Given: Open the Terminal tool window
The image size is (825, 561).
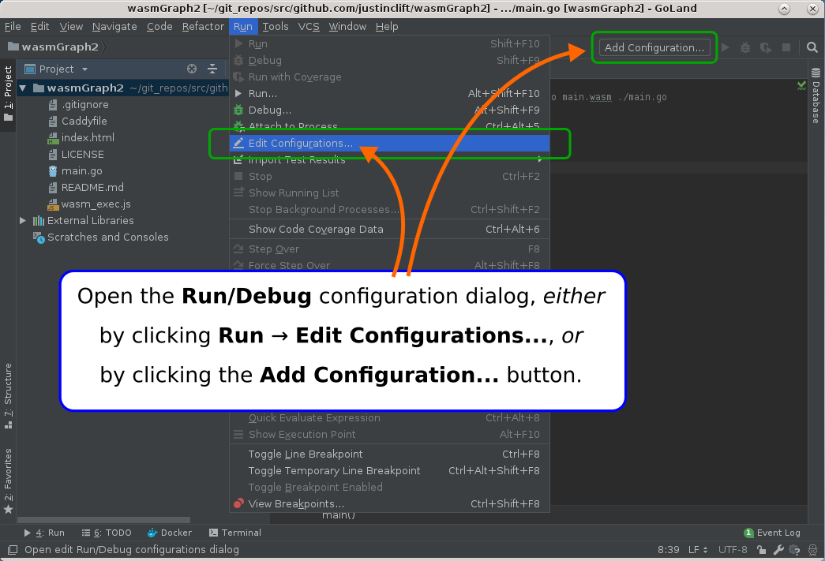Looking at the screenshot, I should tap(235, 533).
